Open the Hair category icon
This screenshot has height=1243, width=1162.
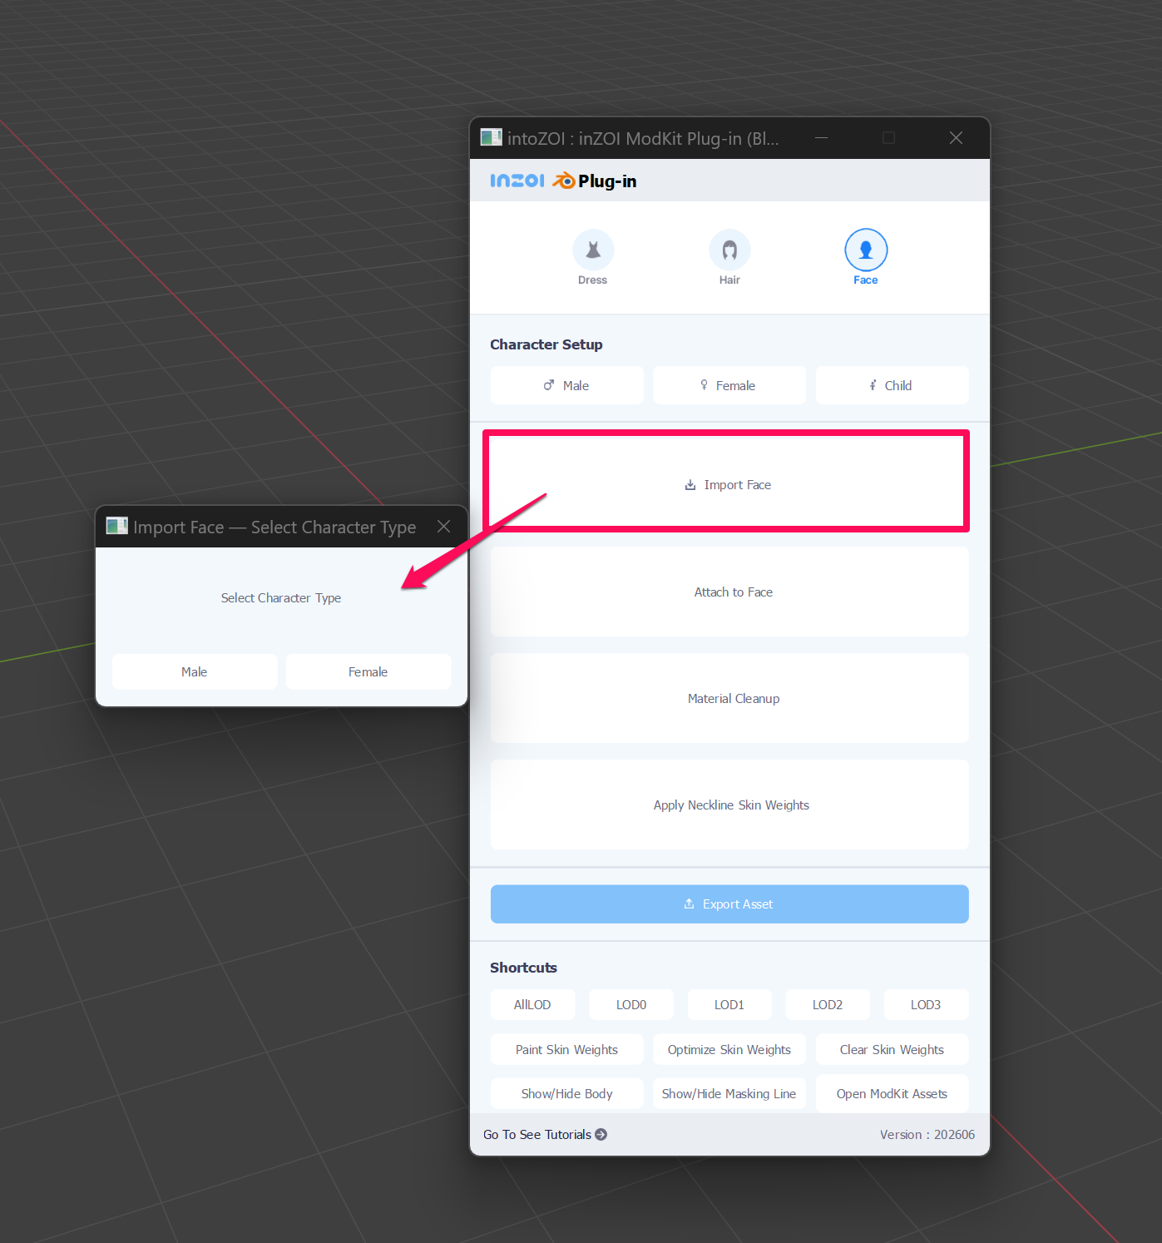(x=729, y=250)
